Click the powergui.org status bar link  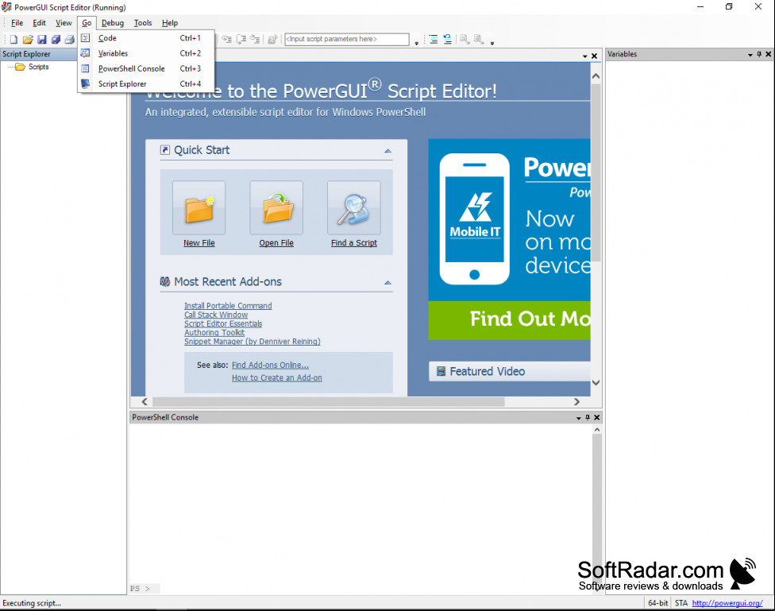727,603
